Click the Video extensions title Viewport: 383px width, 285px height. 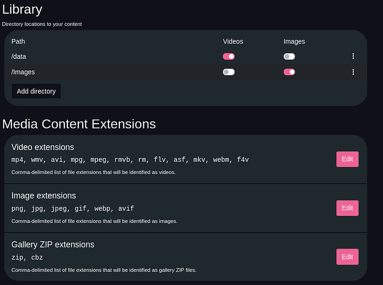tap(42, 147)
